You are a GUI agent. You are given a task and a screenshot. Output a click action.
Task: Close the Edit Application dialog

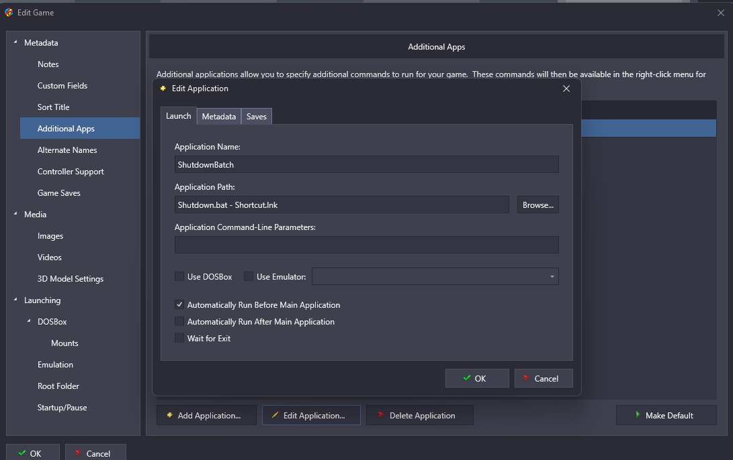pyautogui.click(x=566, y=89)
